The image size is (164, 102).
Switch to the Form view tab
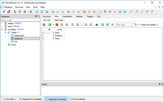[x=59, y=20]
